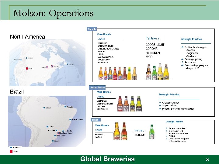Click 'GOLDEN' brand text in United States

101,106
